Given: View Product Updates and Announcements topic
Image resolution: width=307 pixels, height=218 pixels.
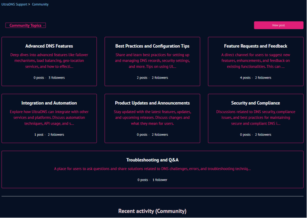Looking at the screenshot, I should click(152, 103).
